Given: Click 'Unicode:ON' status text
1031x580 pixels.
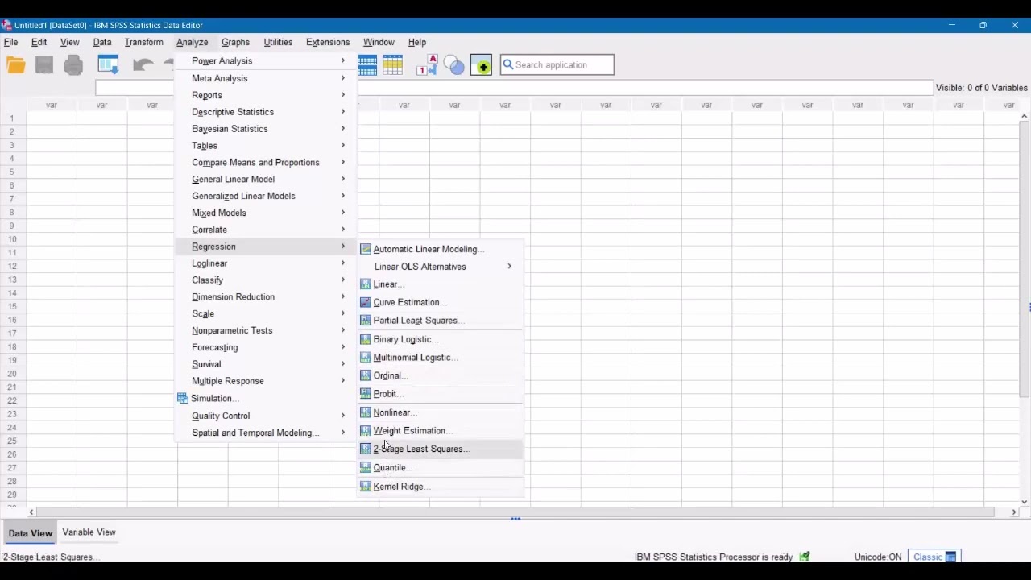Looking at the screenshot, I should point(878,557).
